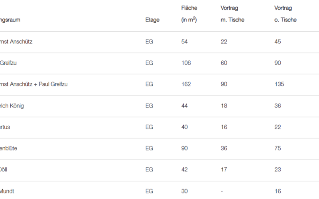Select the value 17 in Döll row
319x199 pixels.
(x=224, y=170)
